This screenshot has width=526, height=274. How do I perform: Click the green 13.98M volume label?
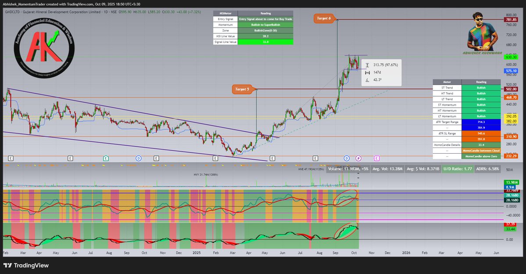[512, 183]
